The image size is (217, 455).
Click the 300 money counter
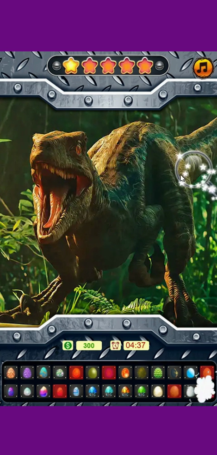tap(89, 345)
